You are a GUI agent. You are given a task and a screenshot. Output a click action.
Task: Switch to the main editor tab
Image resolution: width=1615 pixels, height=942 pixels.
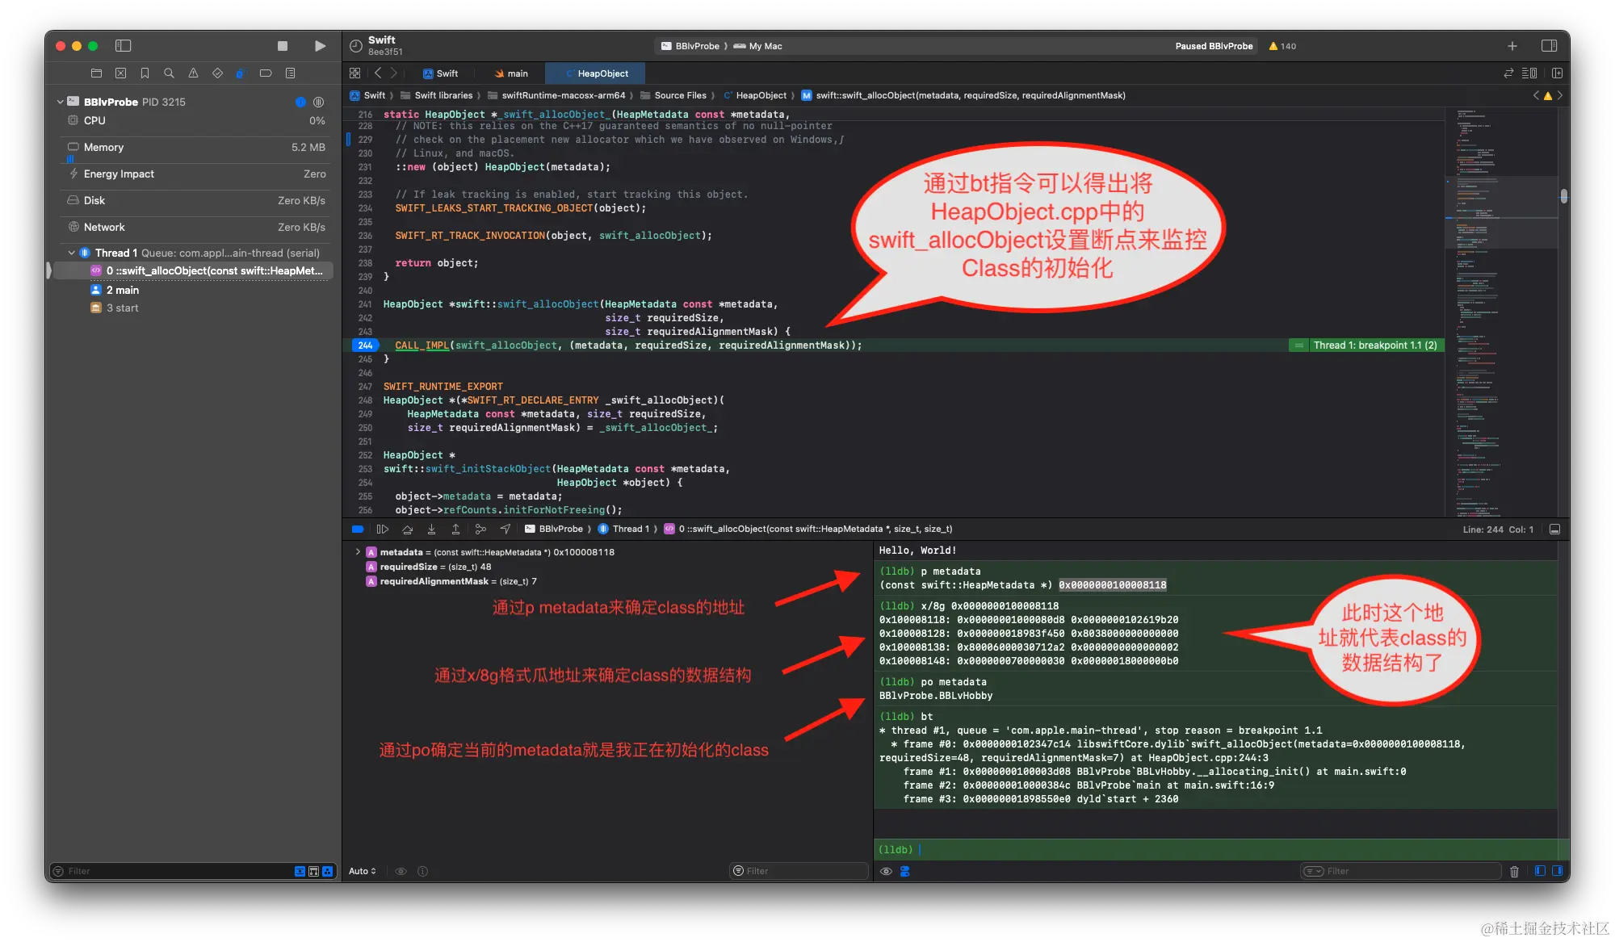[511, 73]
